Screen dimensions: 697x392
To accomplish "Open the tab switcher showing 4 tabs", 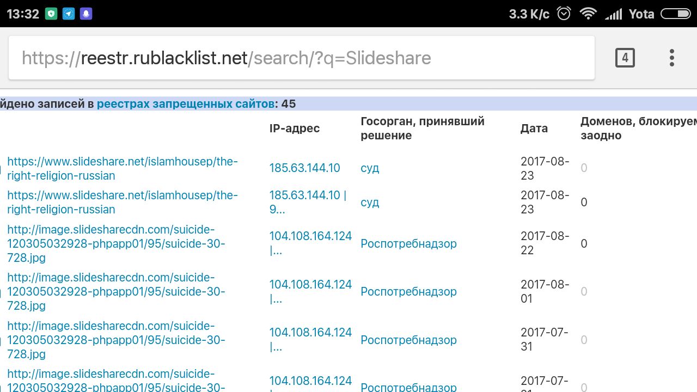I will tap(625, 58).
